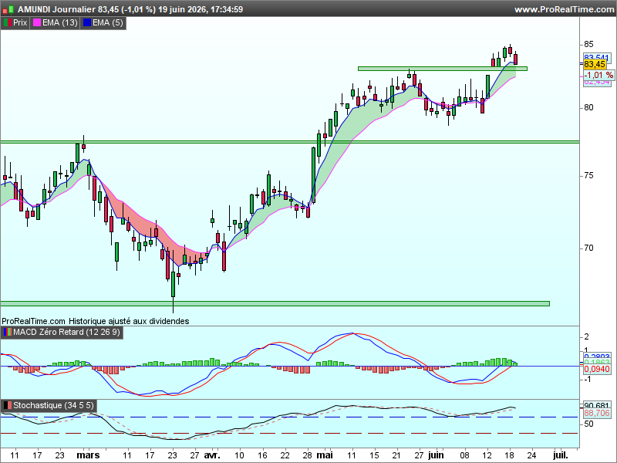Click the 24 date label on axis
This screenshot has height=463, width=617.
pyautogui.click(x=531, y=455)
